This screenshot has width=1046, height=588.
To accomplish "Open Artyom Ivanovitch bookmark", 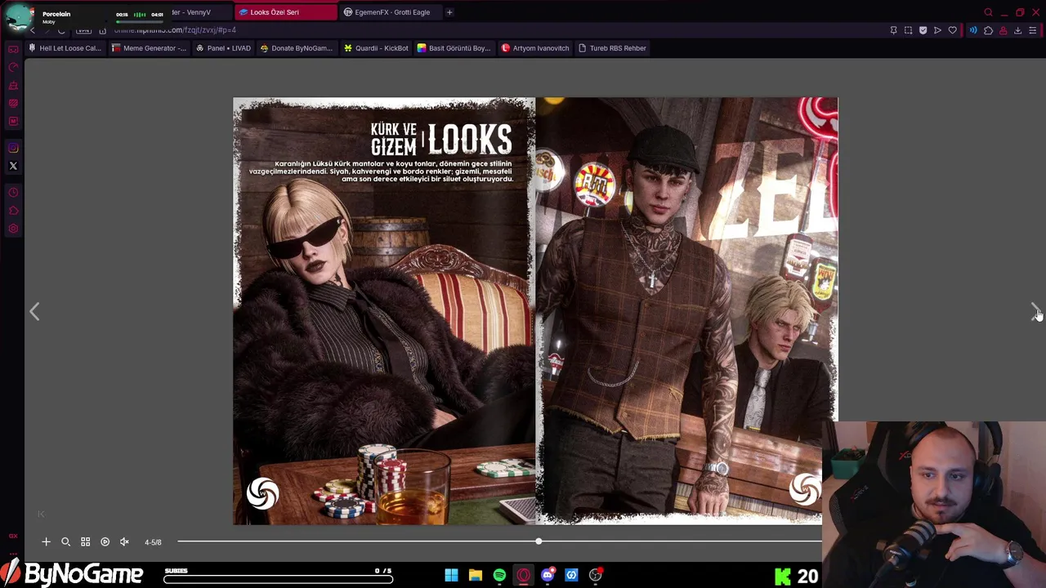I will (535, 48).
